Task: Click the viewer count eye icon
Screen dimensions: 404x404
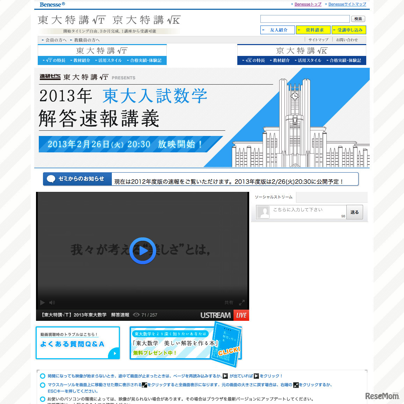Action: point(136,315)
